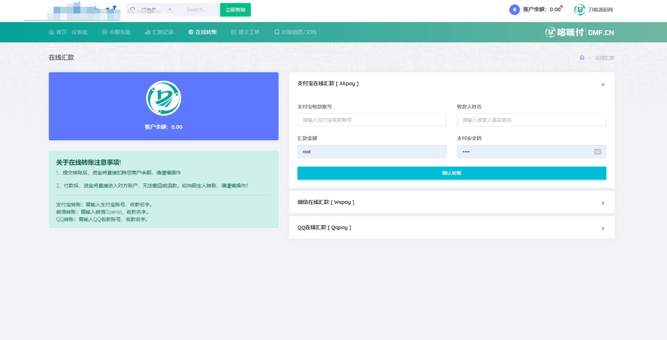Screen dimensions: 667x340
Task: Click the 哆咪付 DMF.CN brand logo
Action: [x=579, y=32]
